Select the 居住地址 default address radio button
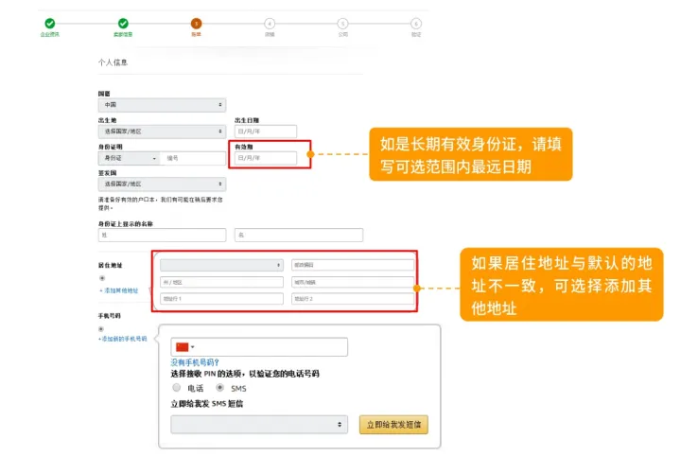This screenshot has width=681, height=456. pyautogui.click(x=102, y=278)
